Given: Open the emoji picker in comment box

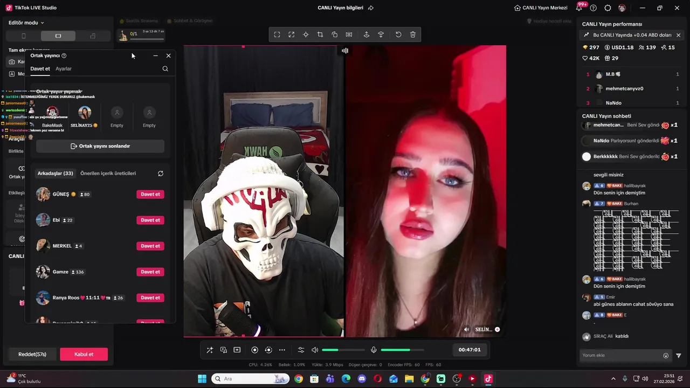Looking at the screenshot, I should pyautogui.click(x=666, y=356).
